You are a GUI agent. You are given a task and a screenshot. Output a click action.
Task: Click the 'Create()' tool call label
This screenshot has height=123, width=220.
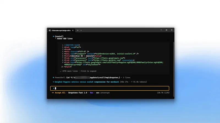[x=59, y=36]
